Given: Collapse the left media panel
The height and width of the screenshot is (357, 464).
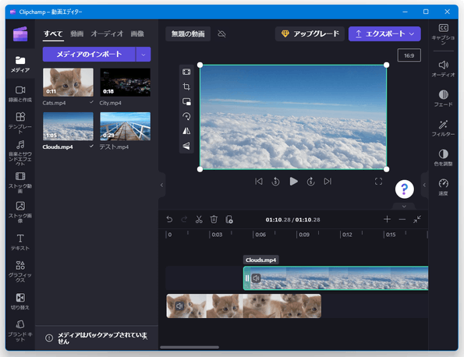Looking at the screenshot, I should coord(161,186).
